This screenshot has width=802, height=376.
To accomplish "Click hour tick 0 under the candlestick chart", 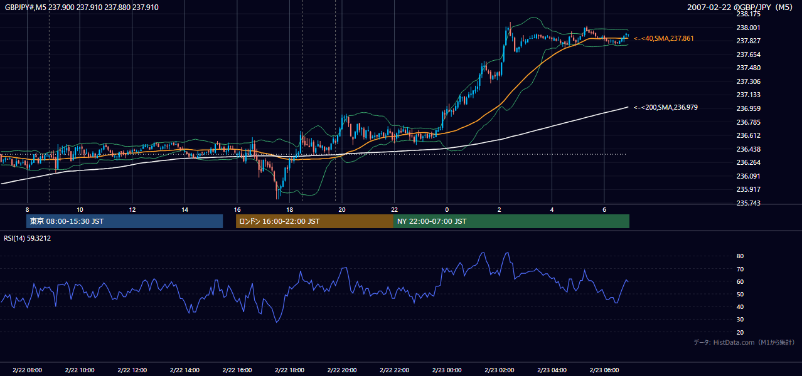I will [x=447, y=209].
